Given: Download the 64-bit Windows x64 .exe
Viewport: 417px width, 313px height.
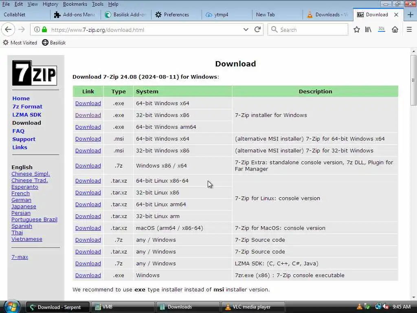Looking at the screenshot, I should (x=88, y=103).
